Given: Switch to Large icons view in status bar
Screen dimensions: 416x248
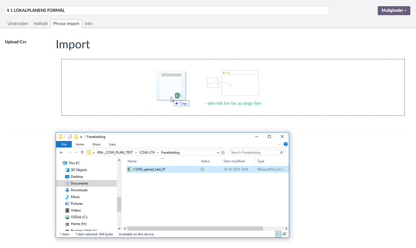Looking at the screenshot, I should tap(285, 234).
